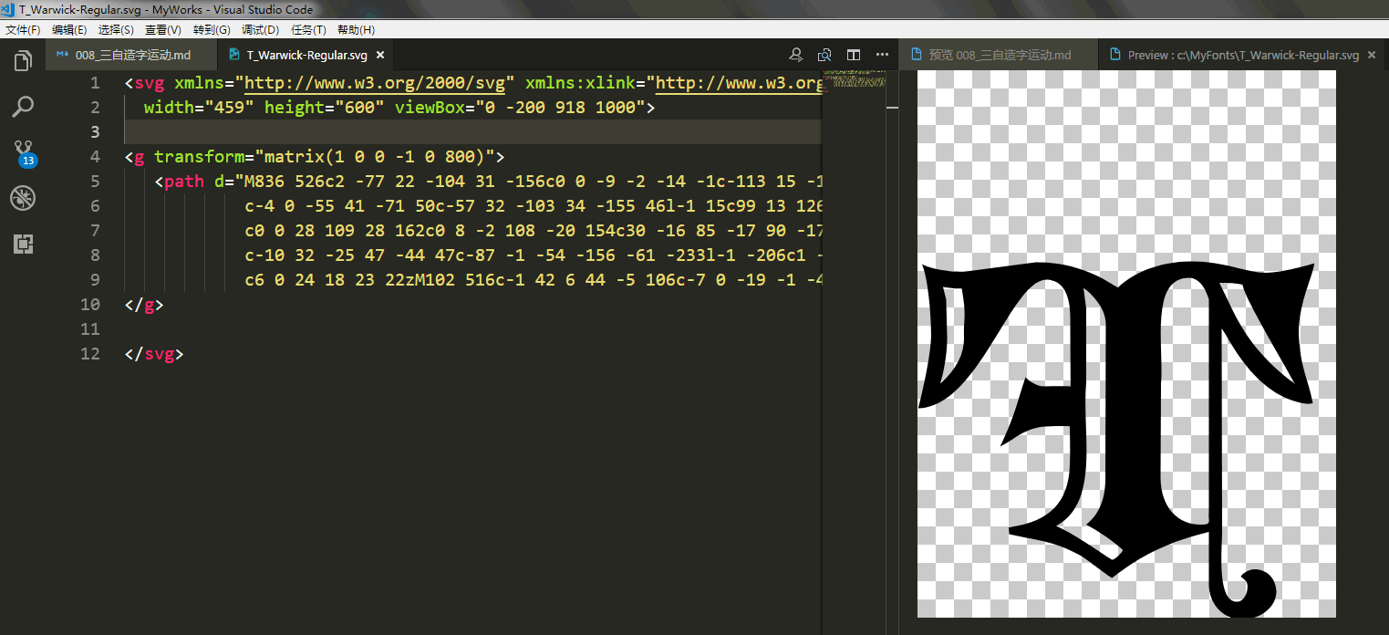Image resolution: width=1389 pixels, height=635 pixels.
Task: Open the More Actions ellipsis menu
Action: (882, 55)
